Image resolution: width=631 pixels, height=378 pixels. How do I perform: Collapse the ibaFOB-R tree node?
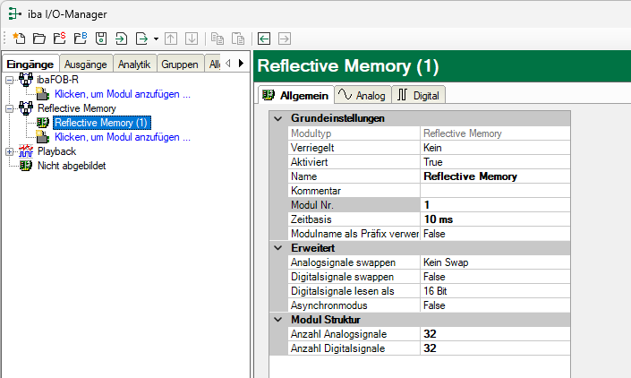(10, 80)
